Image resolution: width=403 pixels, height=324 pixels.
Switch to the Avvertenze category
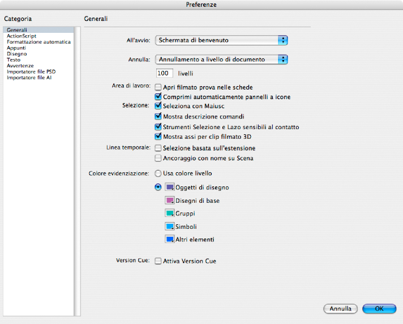[20, 66]
